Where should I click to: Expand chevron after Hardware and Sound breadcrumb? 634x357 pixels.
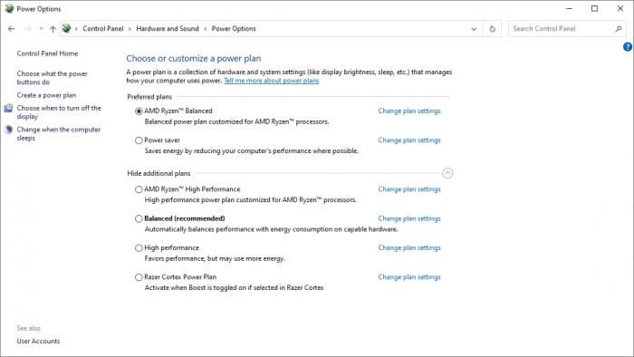point(206,29)
